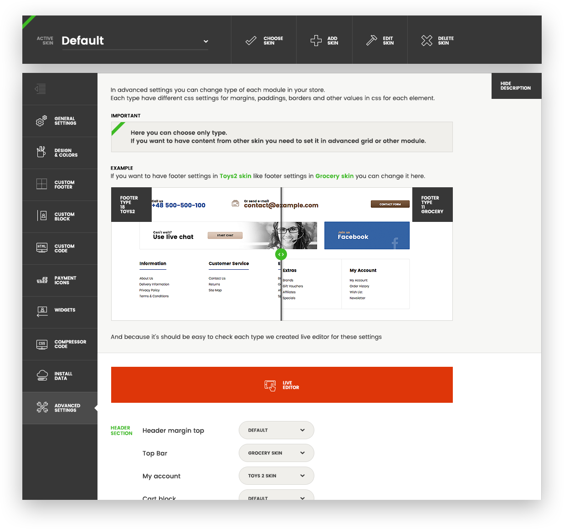
Task: Click the Grocery skin green link
Action: click(x=334, y=176)
